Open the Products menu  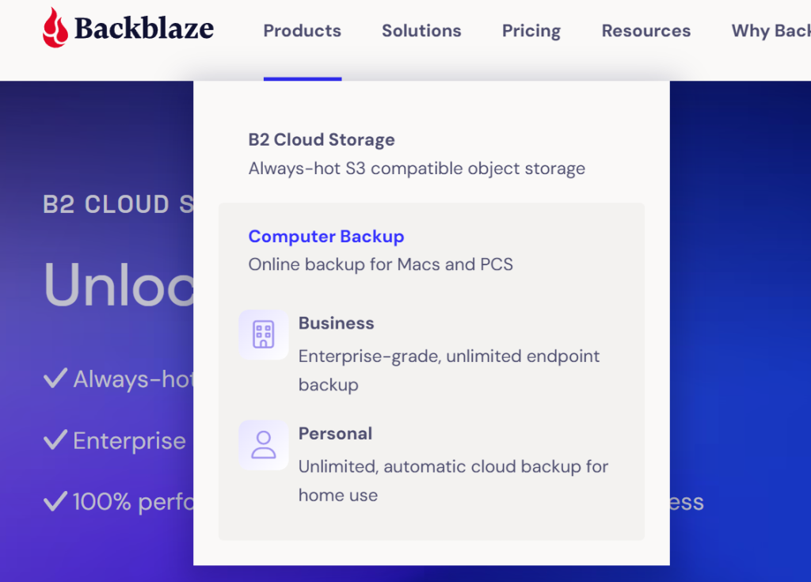[x=302, y=31]
